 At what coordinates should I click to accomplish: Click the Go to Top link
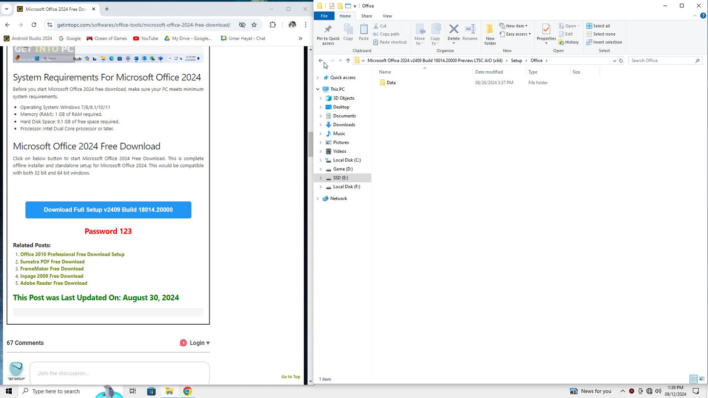(291, 377)
